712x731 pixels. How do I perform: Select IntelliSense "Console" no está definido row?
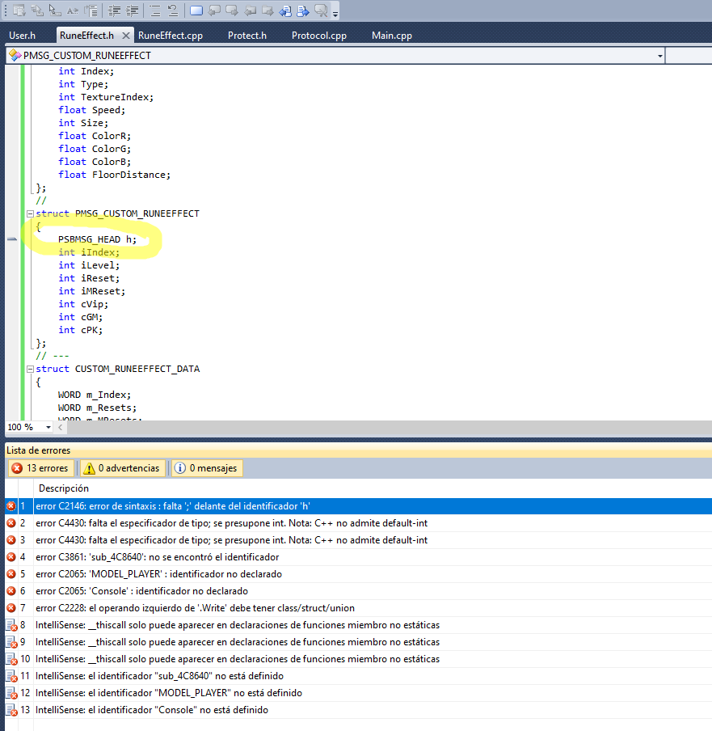tap(358, 709)
